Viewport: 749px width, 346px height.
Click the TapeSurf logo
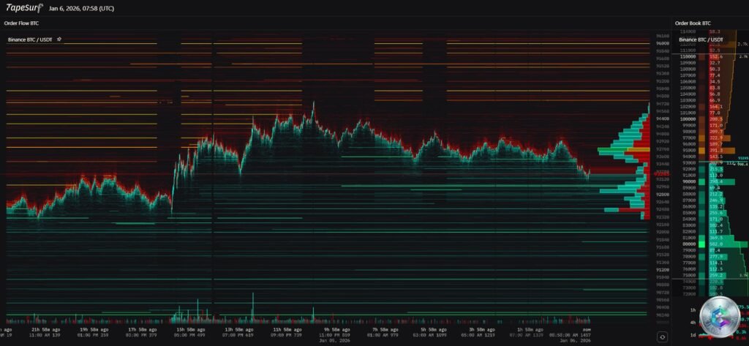point(25,8)
